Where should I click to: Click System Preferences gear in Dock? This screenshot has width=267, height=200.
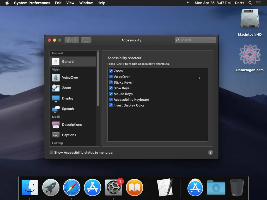coord(113,187)
